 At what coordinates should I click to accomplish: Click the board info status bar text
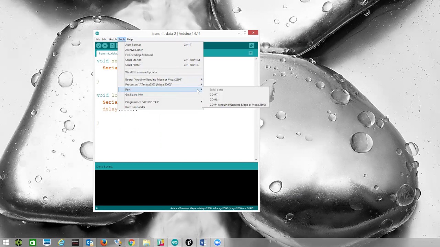212,208
